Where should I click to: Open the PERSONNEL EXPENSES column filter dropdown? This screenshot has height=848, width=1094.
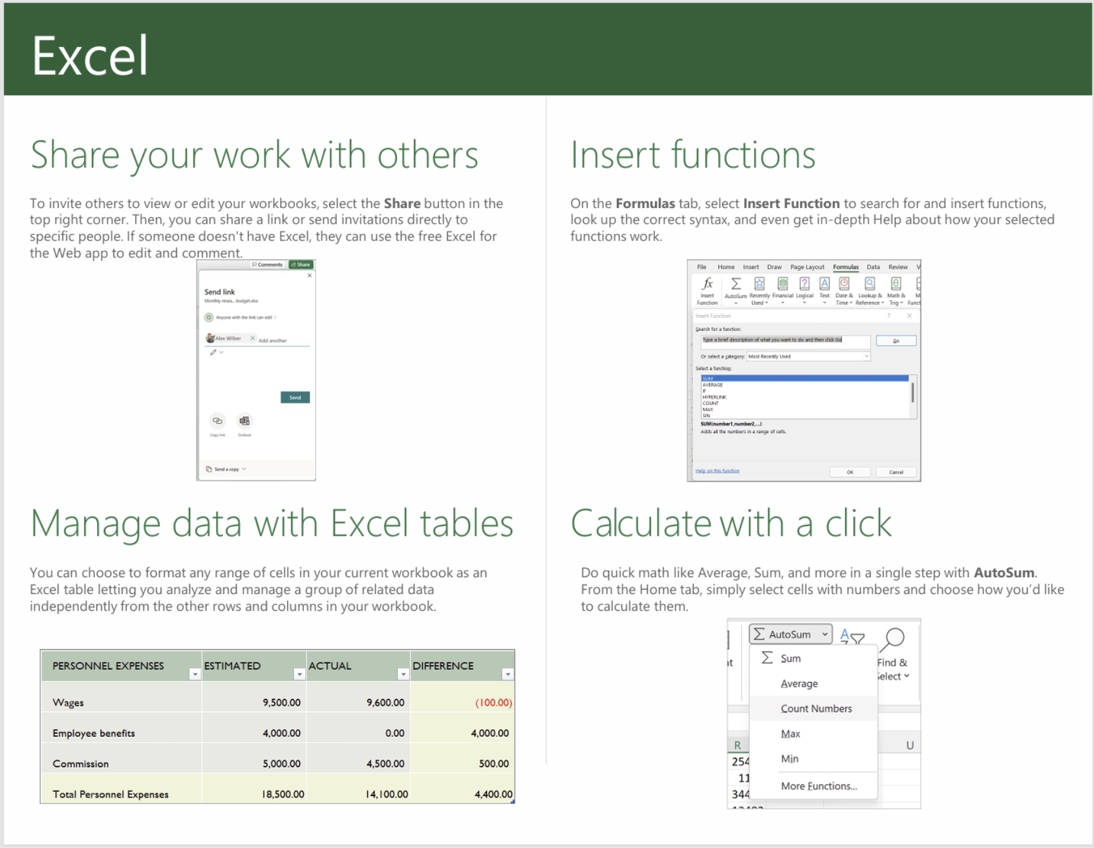pos(195,675)
